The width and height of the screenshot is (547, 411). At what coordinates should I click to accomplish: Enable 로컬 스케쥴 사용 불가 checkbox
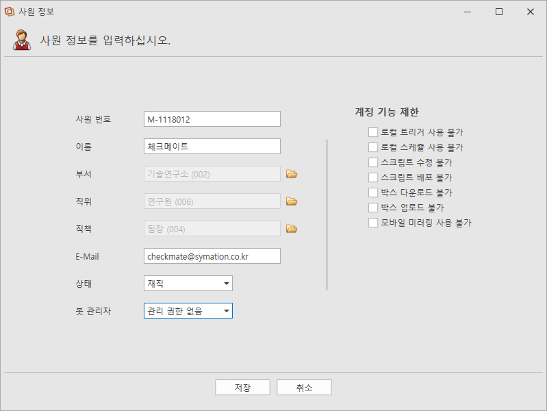(x=373, y=147)
